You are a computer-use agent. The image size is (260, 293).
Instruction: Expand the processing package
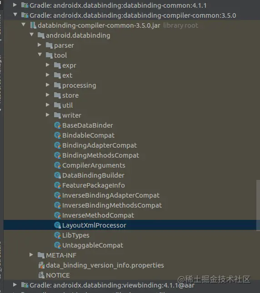point(48,85)
